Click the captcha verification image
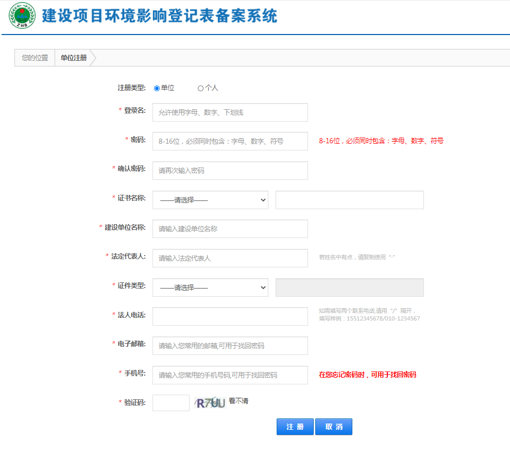The width and height of the screenshot is (510, 456). [x=210, y=402]
